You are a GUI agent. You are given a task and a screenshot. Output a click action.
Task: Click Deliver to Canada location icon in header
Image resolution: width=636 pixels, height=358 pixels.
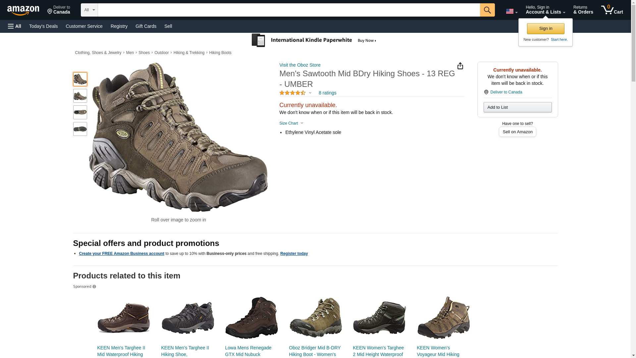pyautogui.click(x=50, y=12)
